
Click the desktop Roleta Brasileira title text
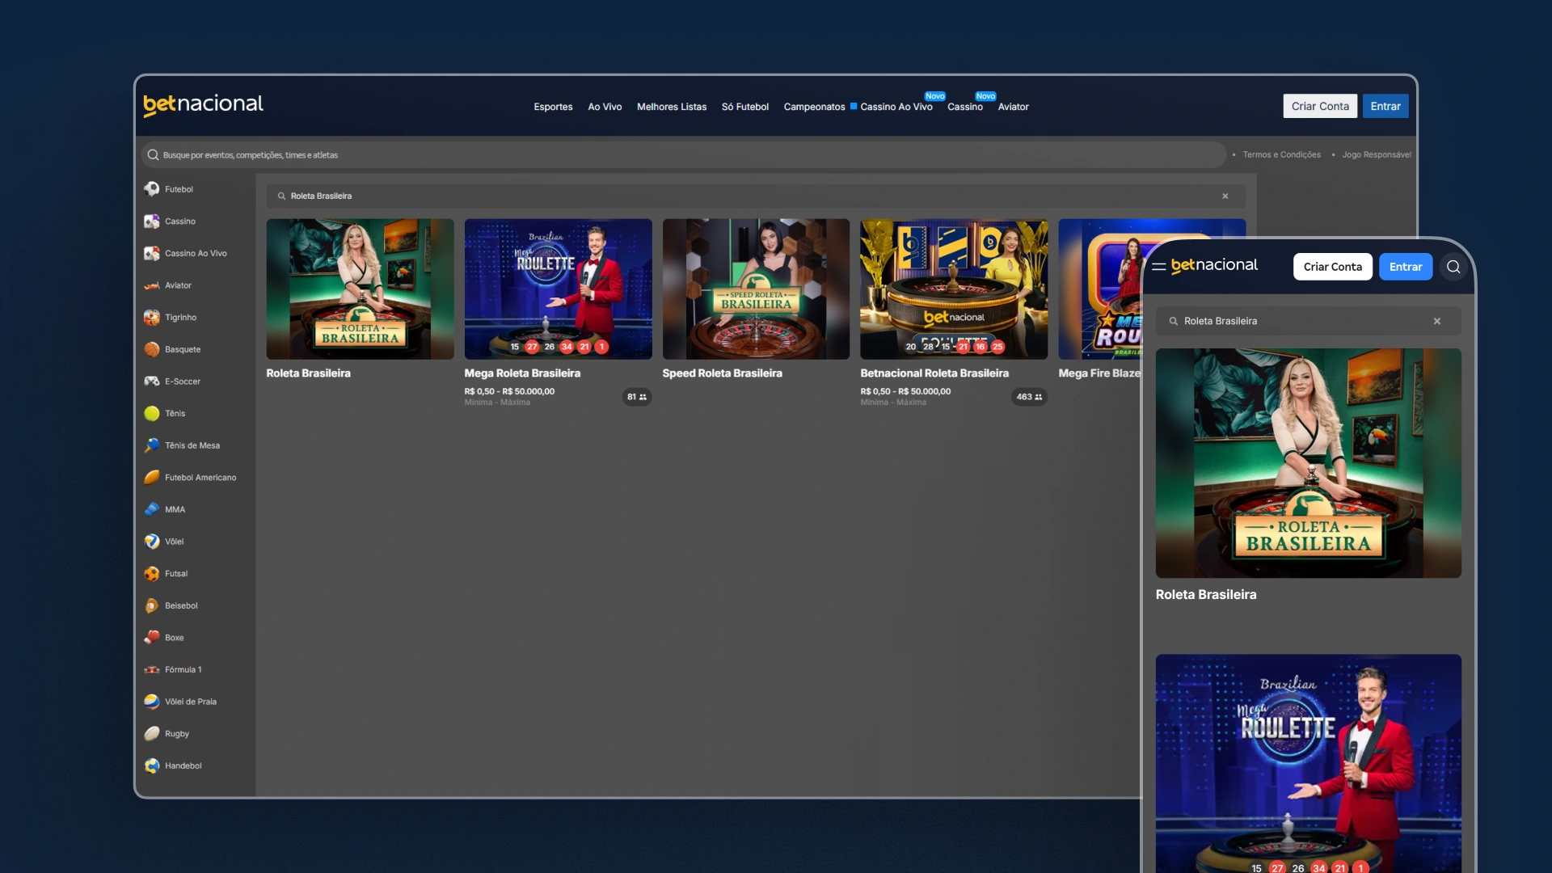(x=308, y=373)
